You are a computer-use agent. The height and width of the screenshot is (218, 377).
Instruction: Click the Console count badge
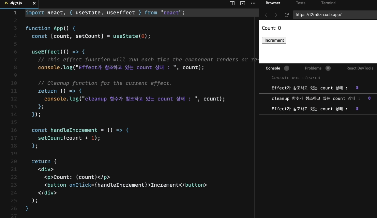point(286,68)
